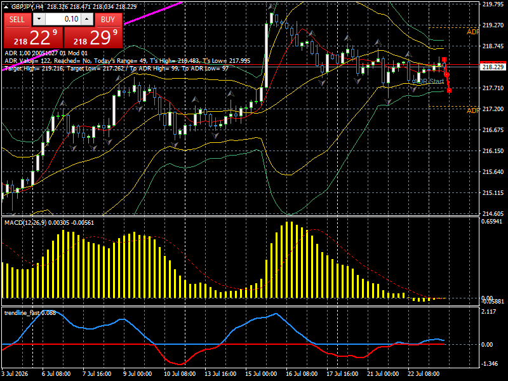Click the 219.270 price axis label

[493, 25]
